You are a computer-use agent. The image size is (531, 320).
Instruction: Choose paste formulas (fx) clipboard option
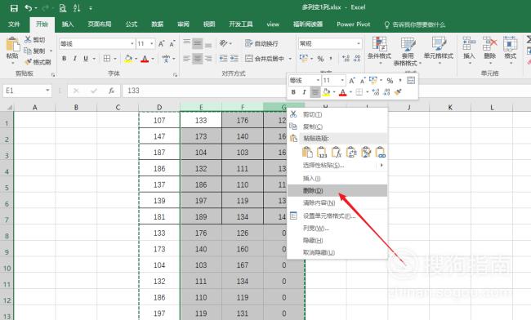pos(337,152)
